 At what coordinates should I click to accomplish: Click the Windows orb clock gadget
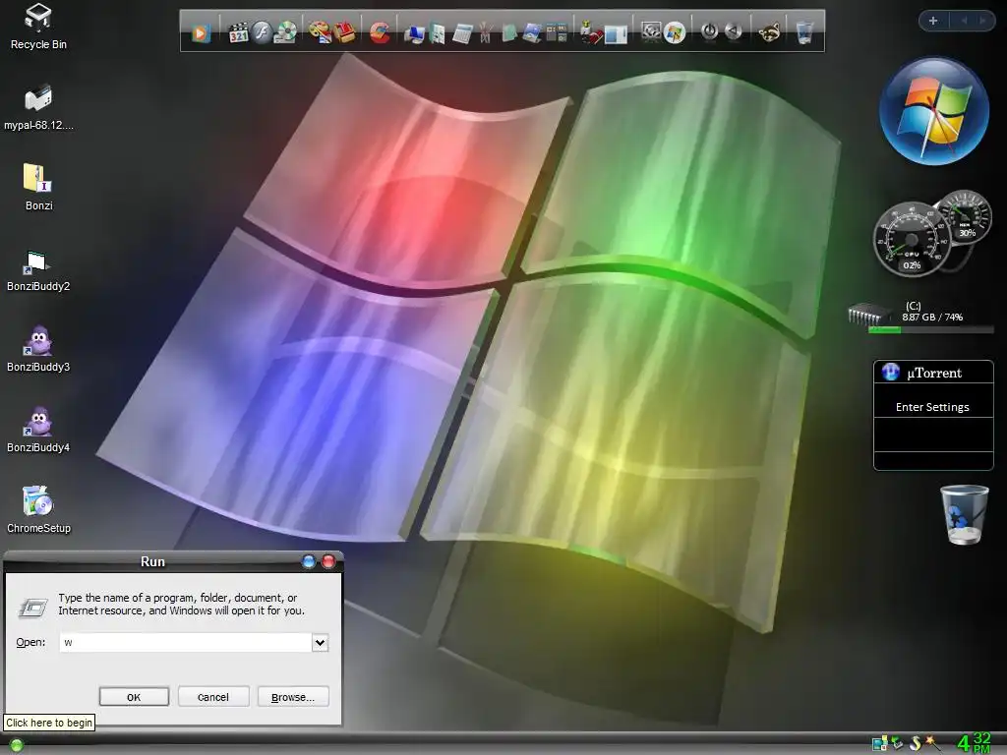tap(934, 112)
